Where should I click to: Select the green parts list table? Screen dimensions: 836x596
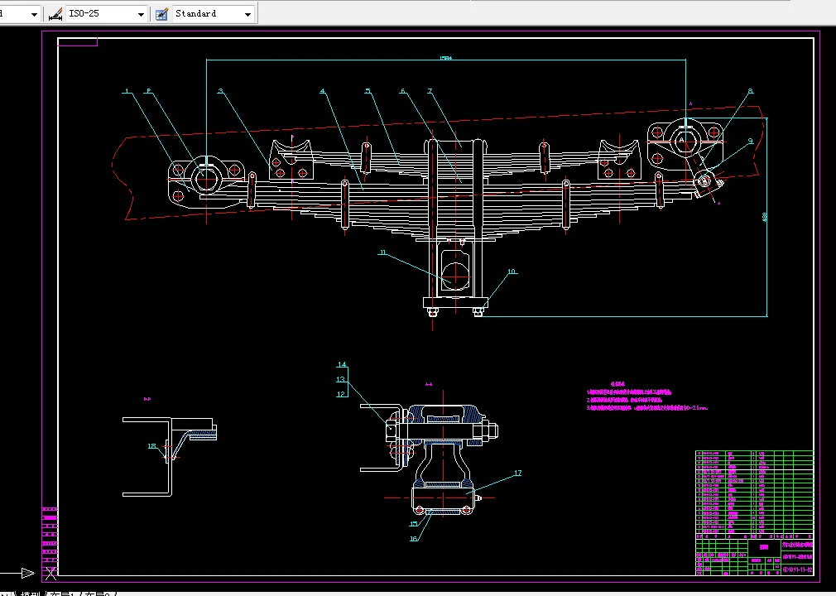coord(753,493)
